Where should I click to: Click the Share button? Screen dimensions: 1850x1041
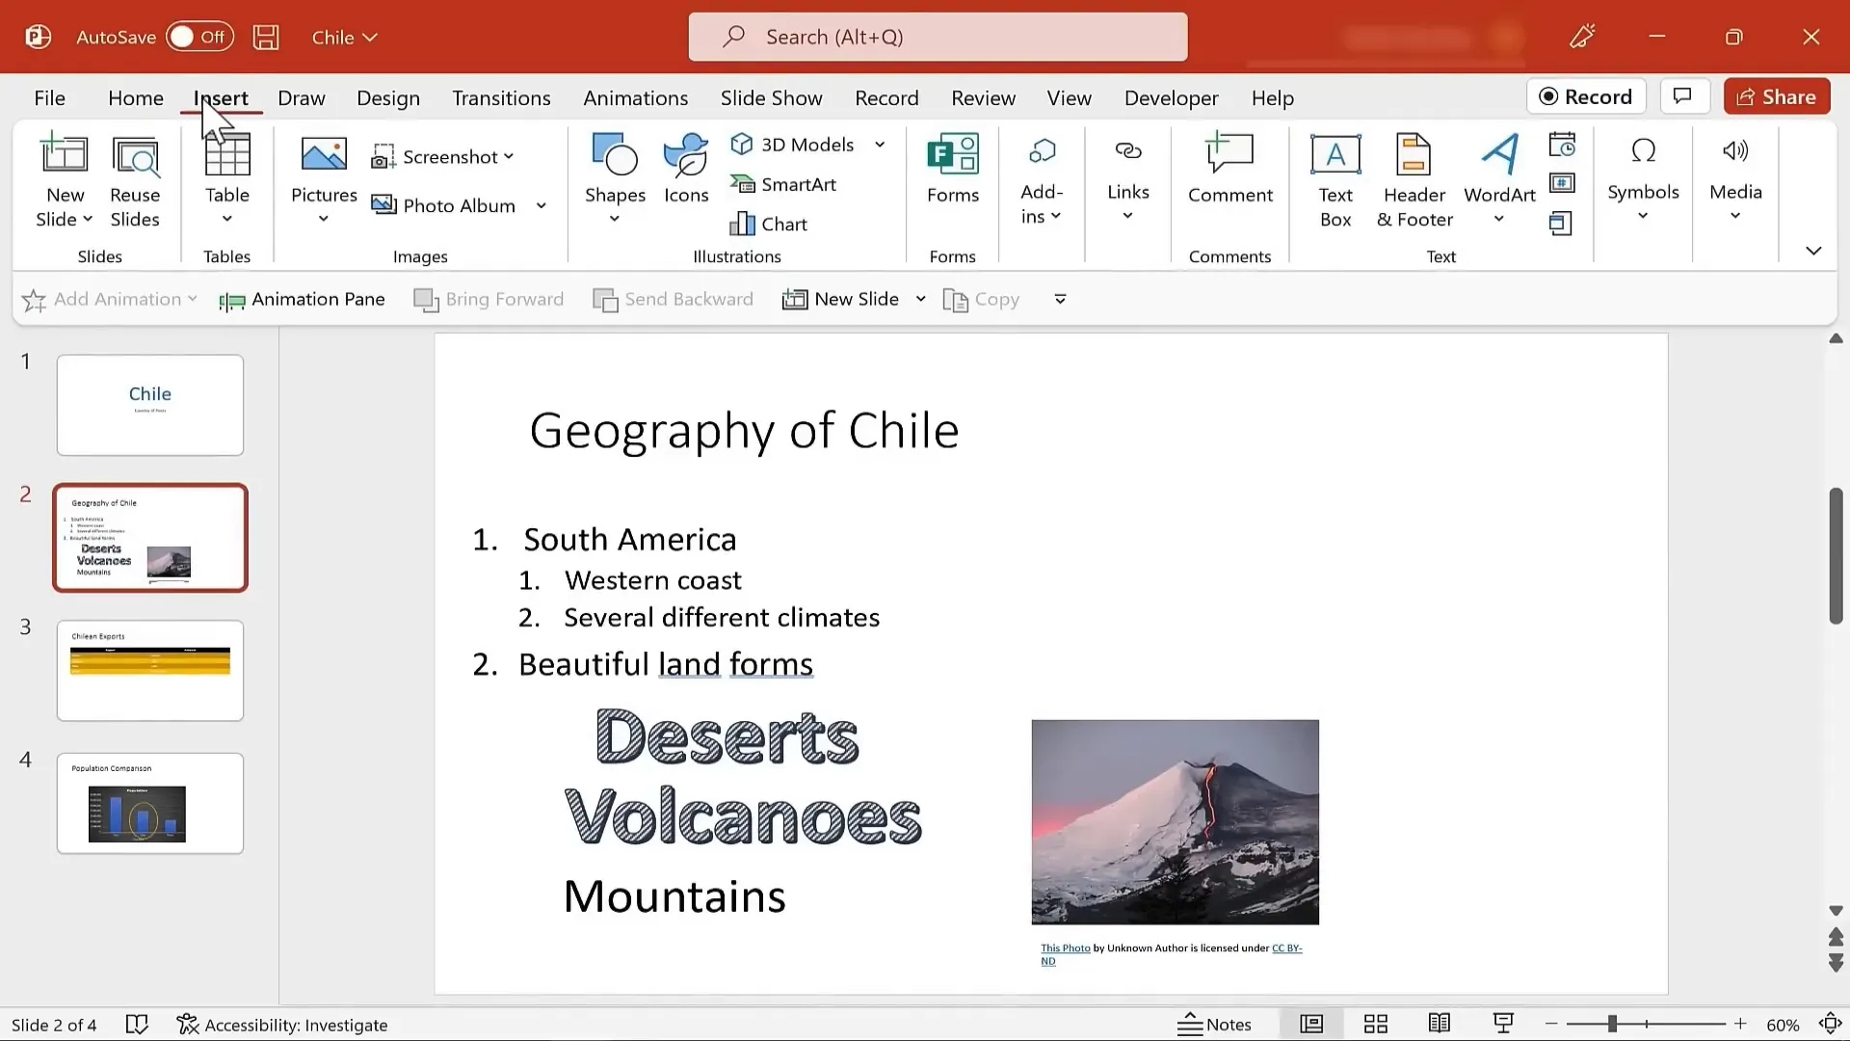pyautogui.click(x=1777, y=96)
